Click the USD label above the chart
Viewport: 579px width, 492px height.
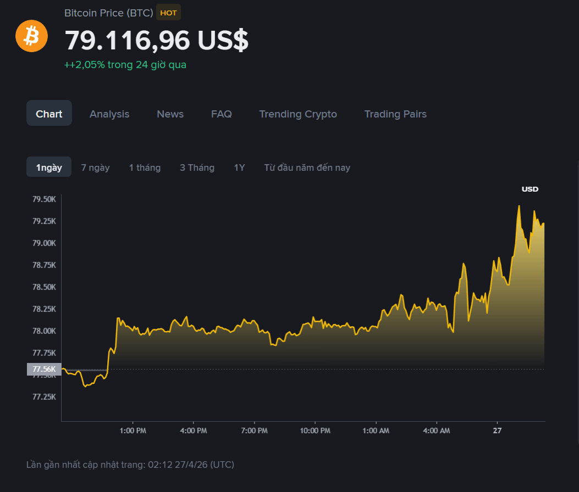(530, 189)
